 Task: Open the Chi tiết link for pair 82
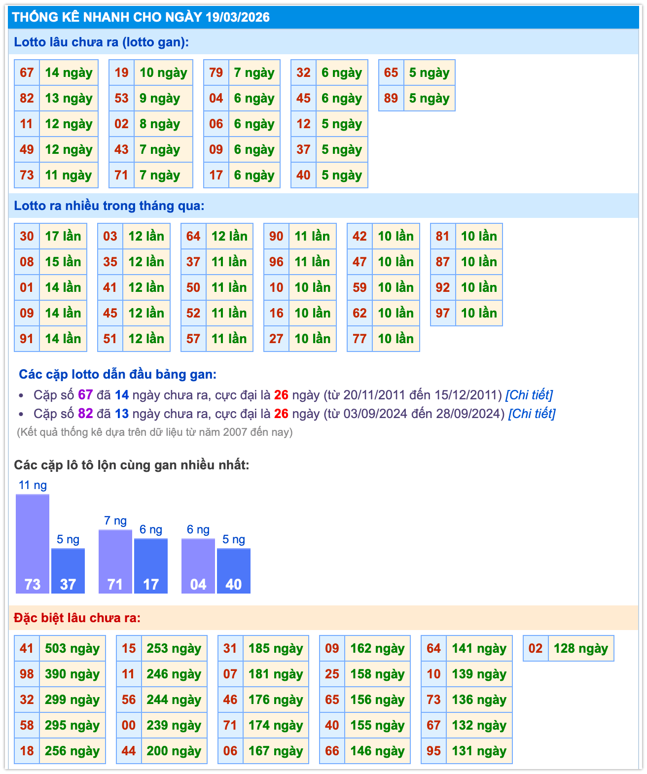click(532, 414)
